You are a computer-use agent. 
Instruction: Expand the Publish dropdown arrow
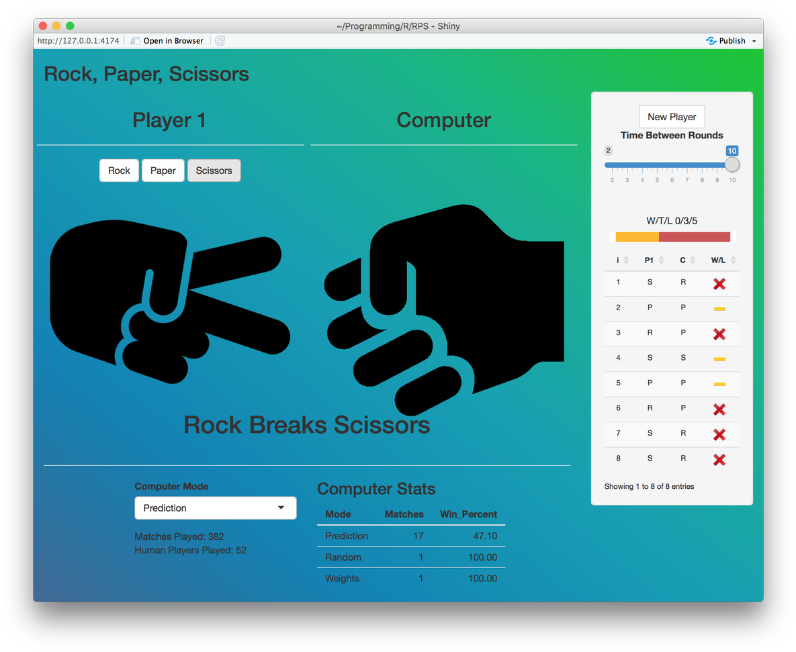click(754, 41)
